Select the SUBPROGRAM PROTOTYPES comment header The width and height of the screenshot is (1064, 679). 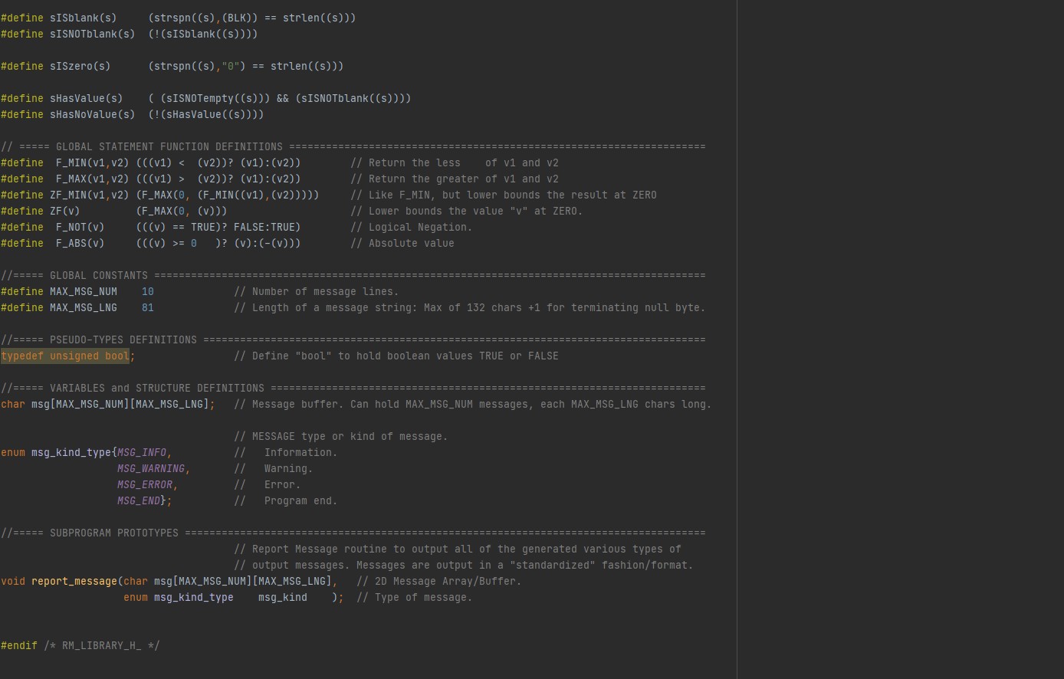point(353,533)
